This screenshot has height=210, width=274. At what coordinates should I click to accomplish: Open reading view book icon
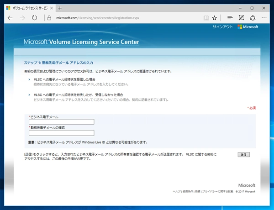click(206, 18)
